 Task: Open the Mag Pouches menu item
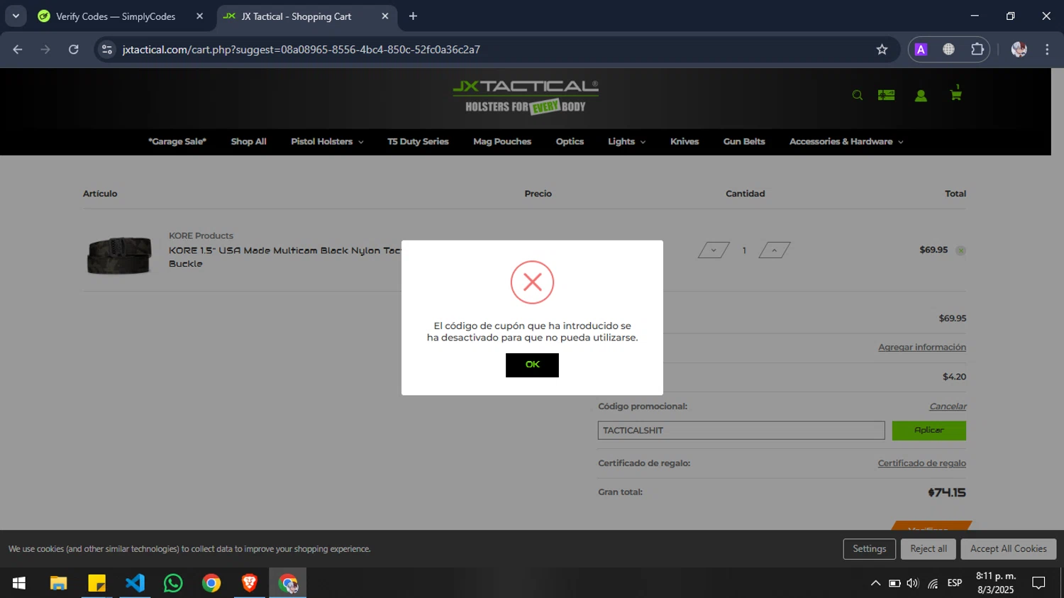pos(502,142)
